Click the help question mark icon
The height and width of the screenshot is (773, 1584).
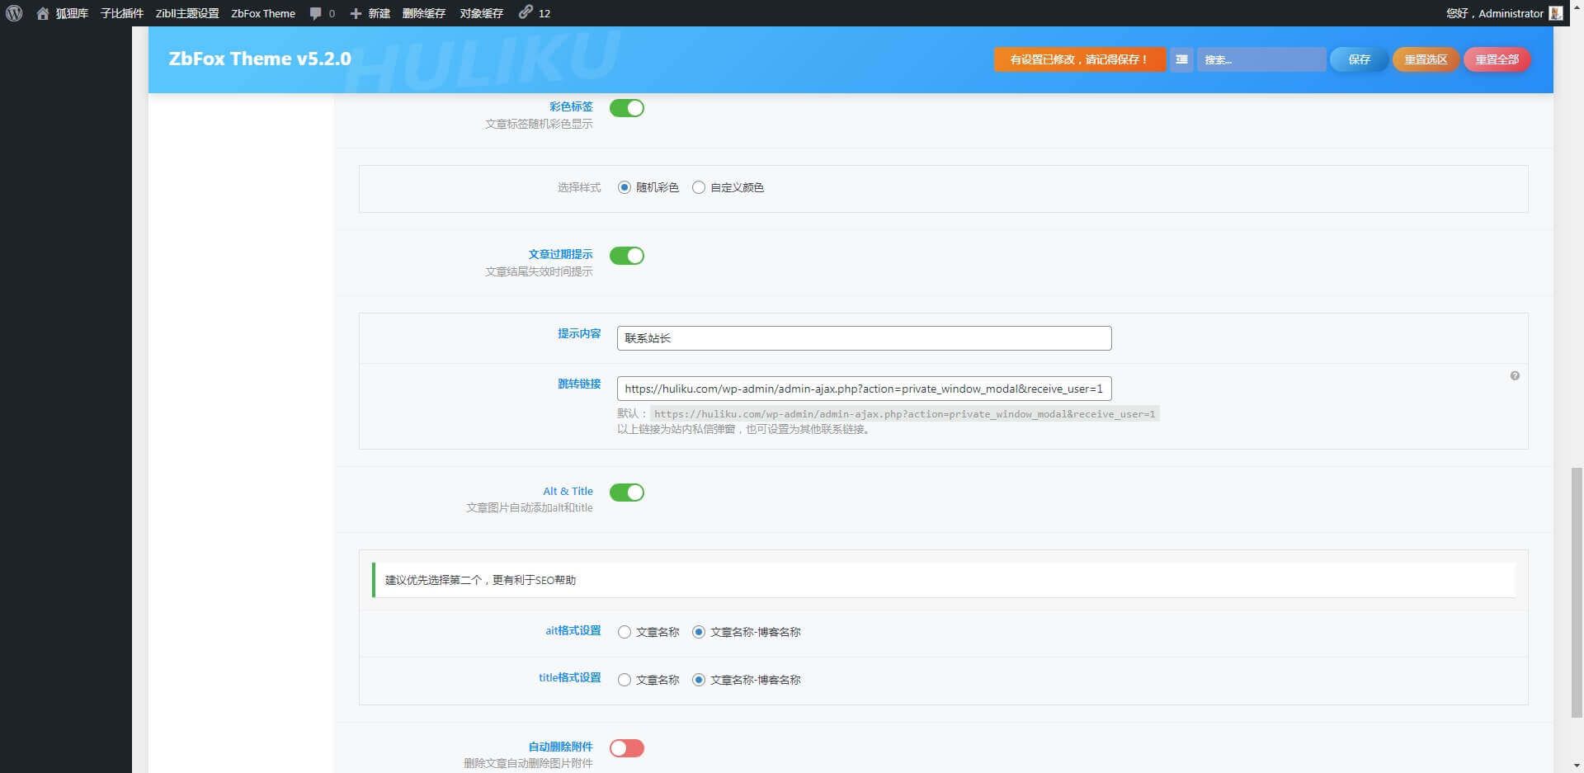1515,376
